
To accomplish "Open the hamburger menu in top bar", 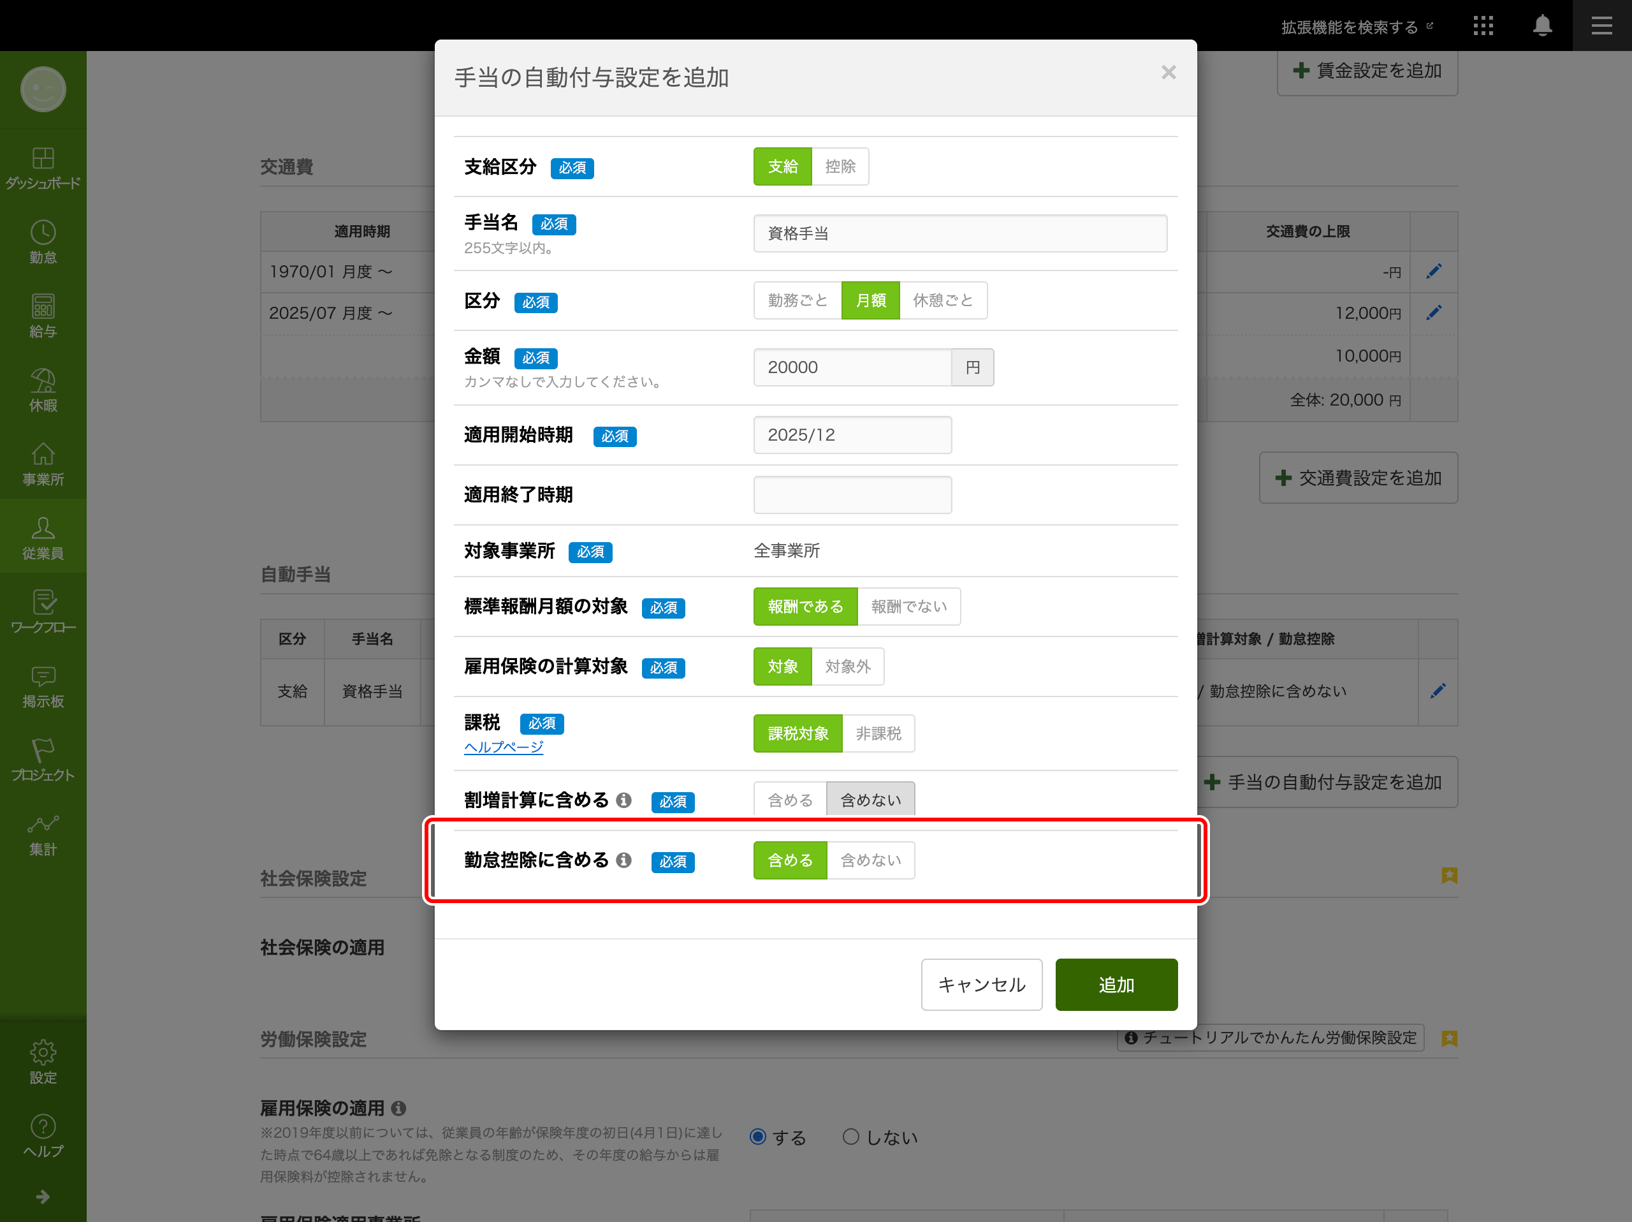I will (x=1601, y=26).
